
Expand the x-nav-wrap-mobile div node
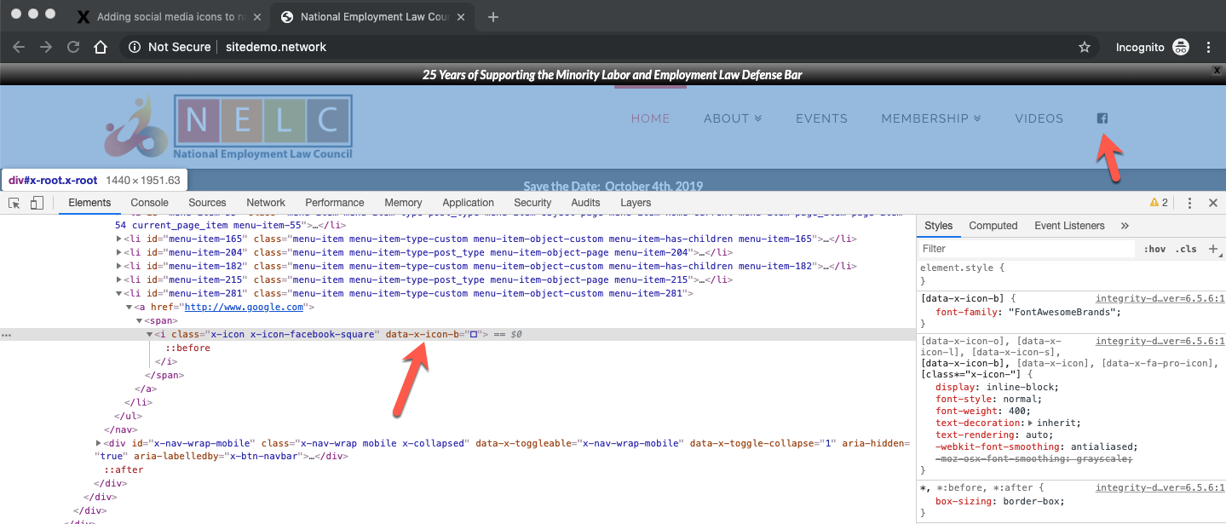point(100,443)
